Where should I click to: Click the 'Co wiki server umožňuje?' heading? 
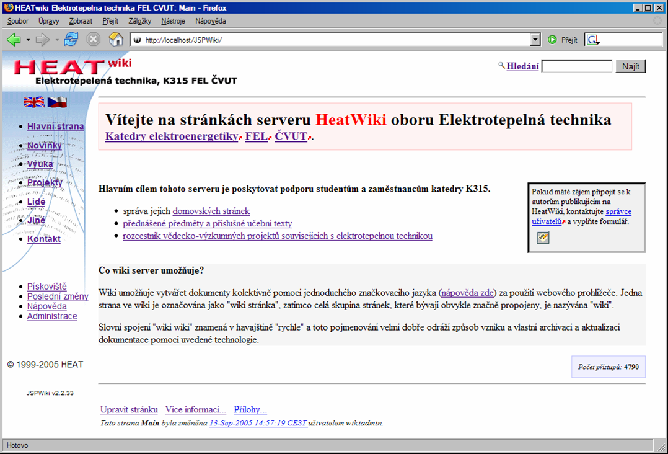[x=151, y=270]
